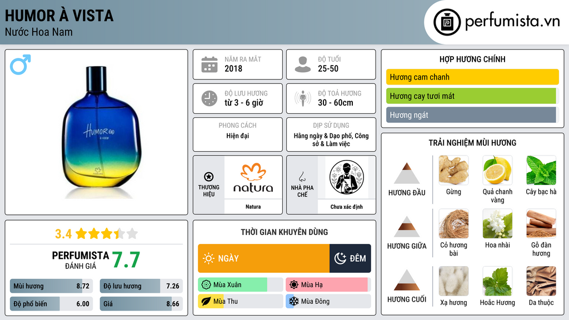Screen dimensions: 569x320
Task: Click the orange Ngày daytime bar
Action: pos(264,258)
